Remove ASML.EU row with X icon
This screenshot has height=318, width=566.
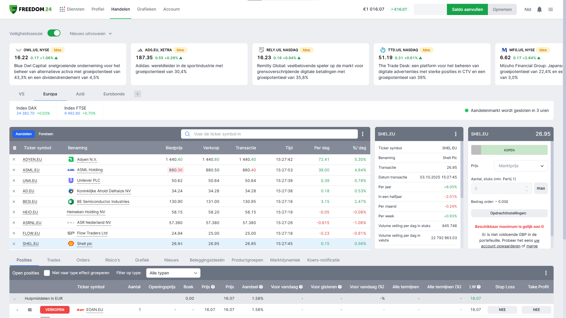(14, 170)
